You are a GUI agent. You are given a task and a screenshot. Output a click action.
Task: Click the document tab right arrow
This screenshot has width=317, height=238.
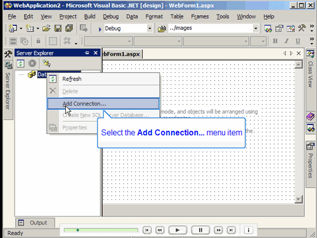(x=292, y=53)
